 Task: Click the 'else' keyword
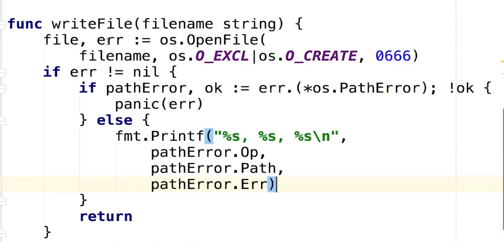[x=115, y=120]
